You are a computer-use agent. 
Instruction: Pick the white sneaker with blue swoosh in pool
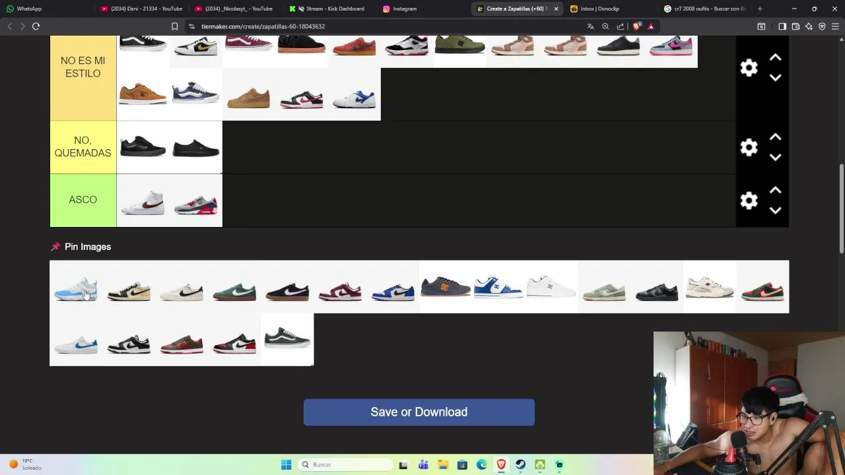tap(76, 340)
